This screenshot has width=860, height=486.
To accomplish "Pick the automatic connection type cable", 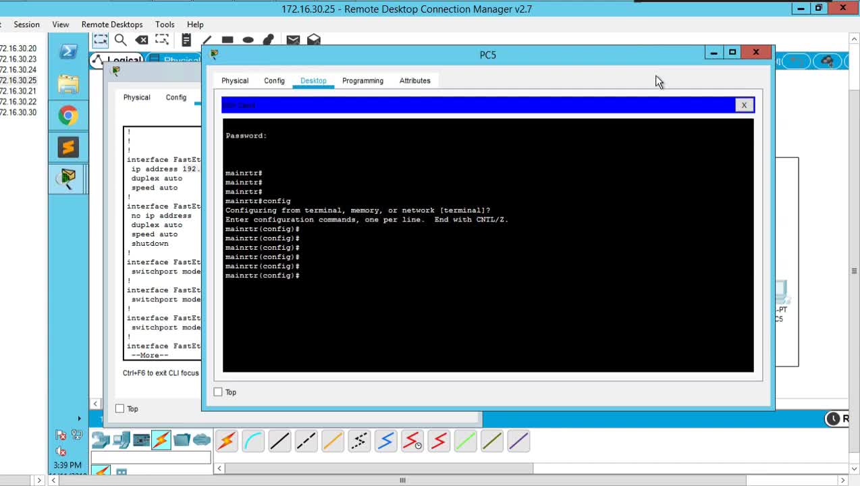I will coord(227,441).
